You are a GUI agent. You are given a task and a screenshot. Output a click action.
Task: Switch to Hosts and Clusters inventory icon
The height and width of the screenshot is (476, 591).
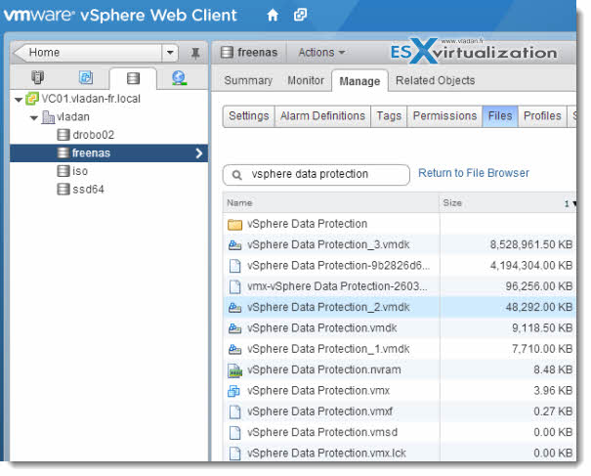pos(37,77)
